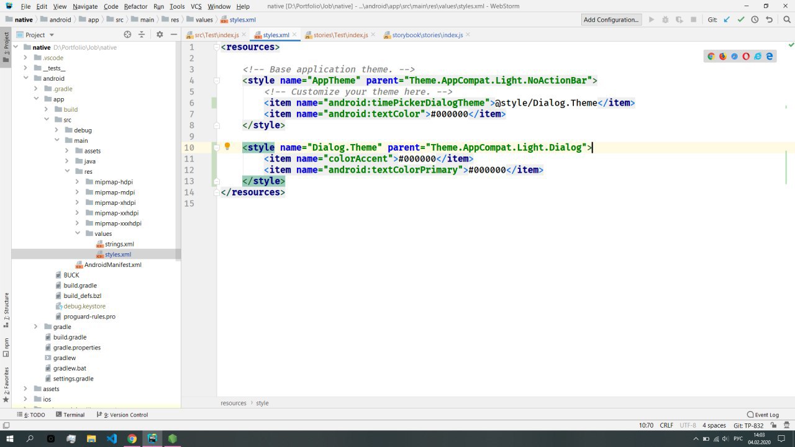Click the Debug bug icon
Image resolution: width=795 pixels, height=447 pixels.
pos(666,20)
